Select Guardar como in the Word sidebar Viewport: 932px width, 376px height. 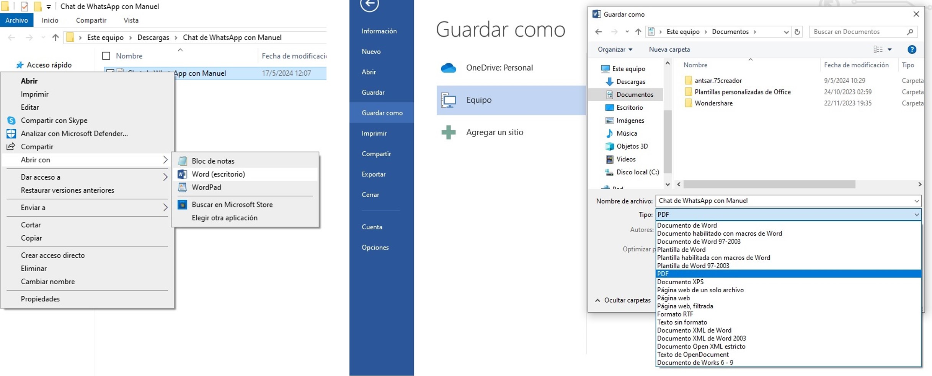[x=382, y=113]
